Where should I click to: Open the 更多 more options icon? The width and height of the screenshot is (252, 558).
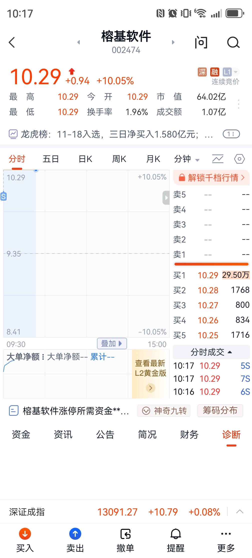coord(226,534)
